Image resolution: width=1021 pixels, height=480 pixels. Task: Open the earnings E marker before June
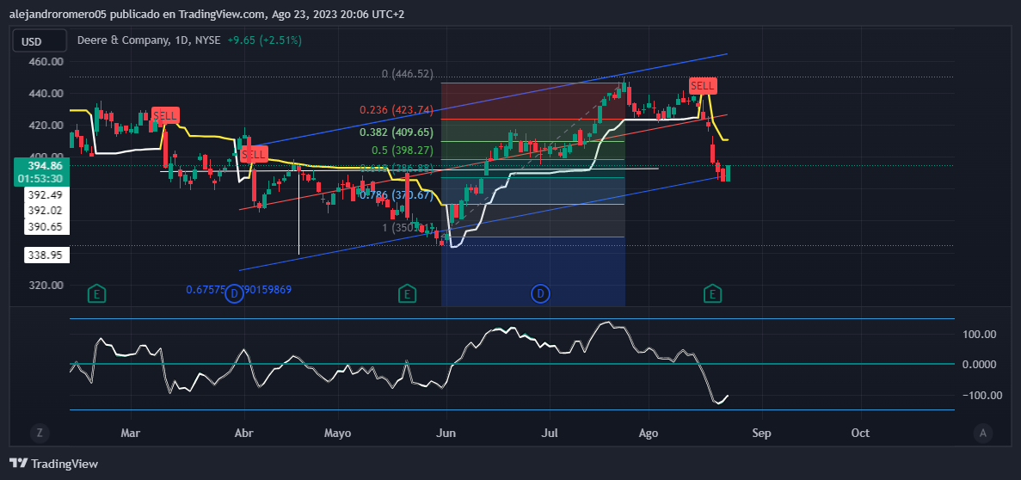click(x=408, y=294)
